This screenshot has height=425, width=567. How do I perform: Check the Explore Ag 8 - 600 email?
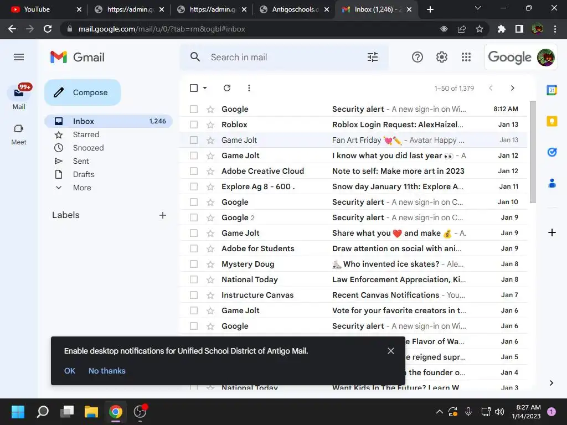coord(194,186)
